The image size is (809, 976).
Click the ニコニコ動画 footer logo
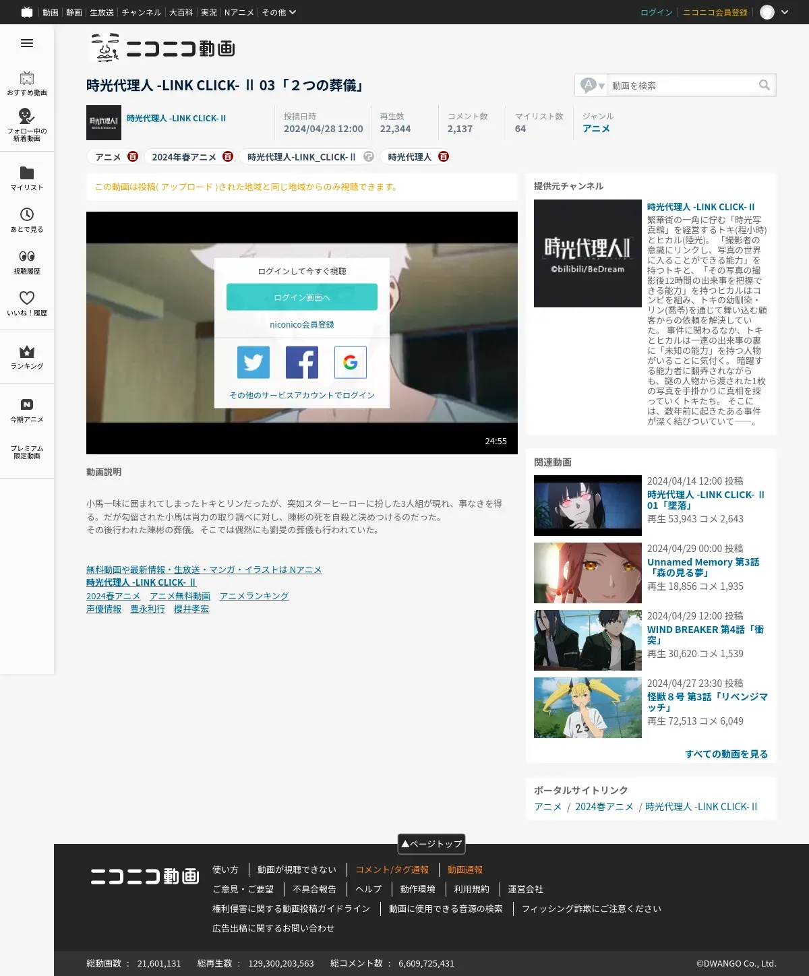click(145, 876)
